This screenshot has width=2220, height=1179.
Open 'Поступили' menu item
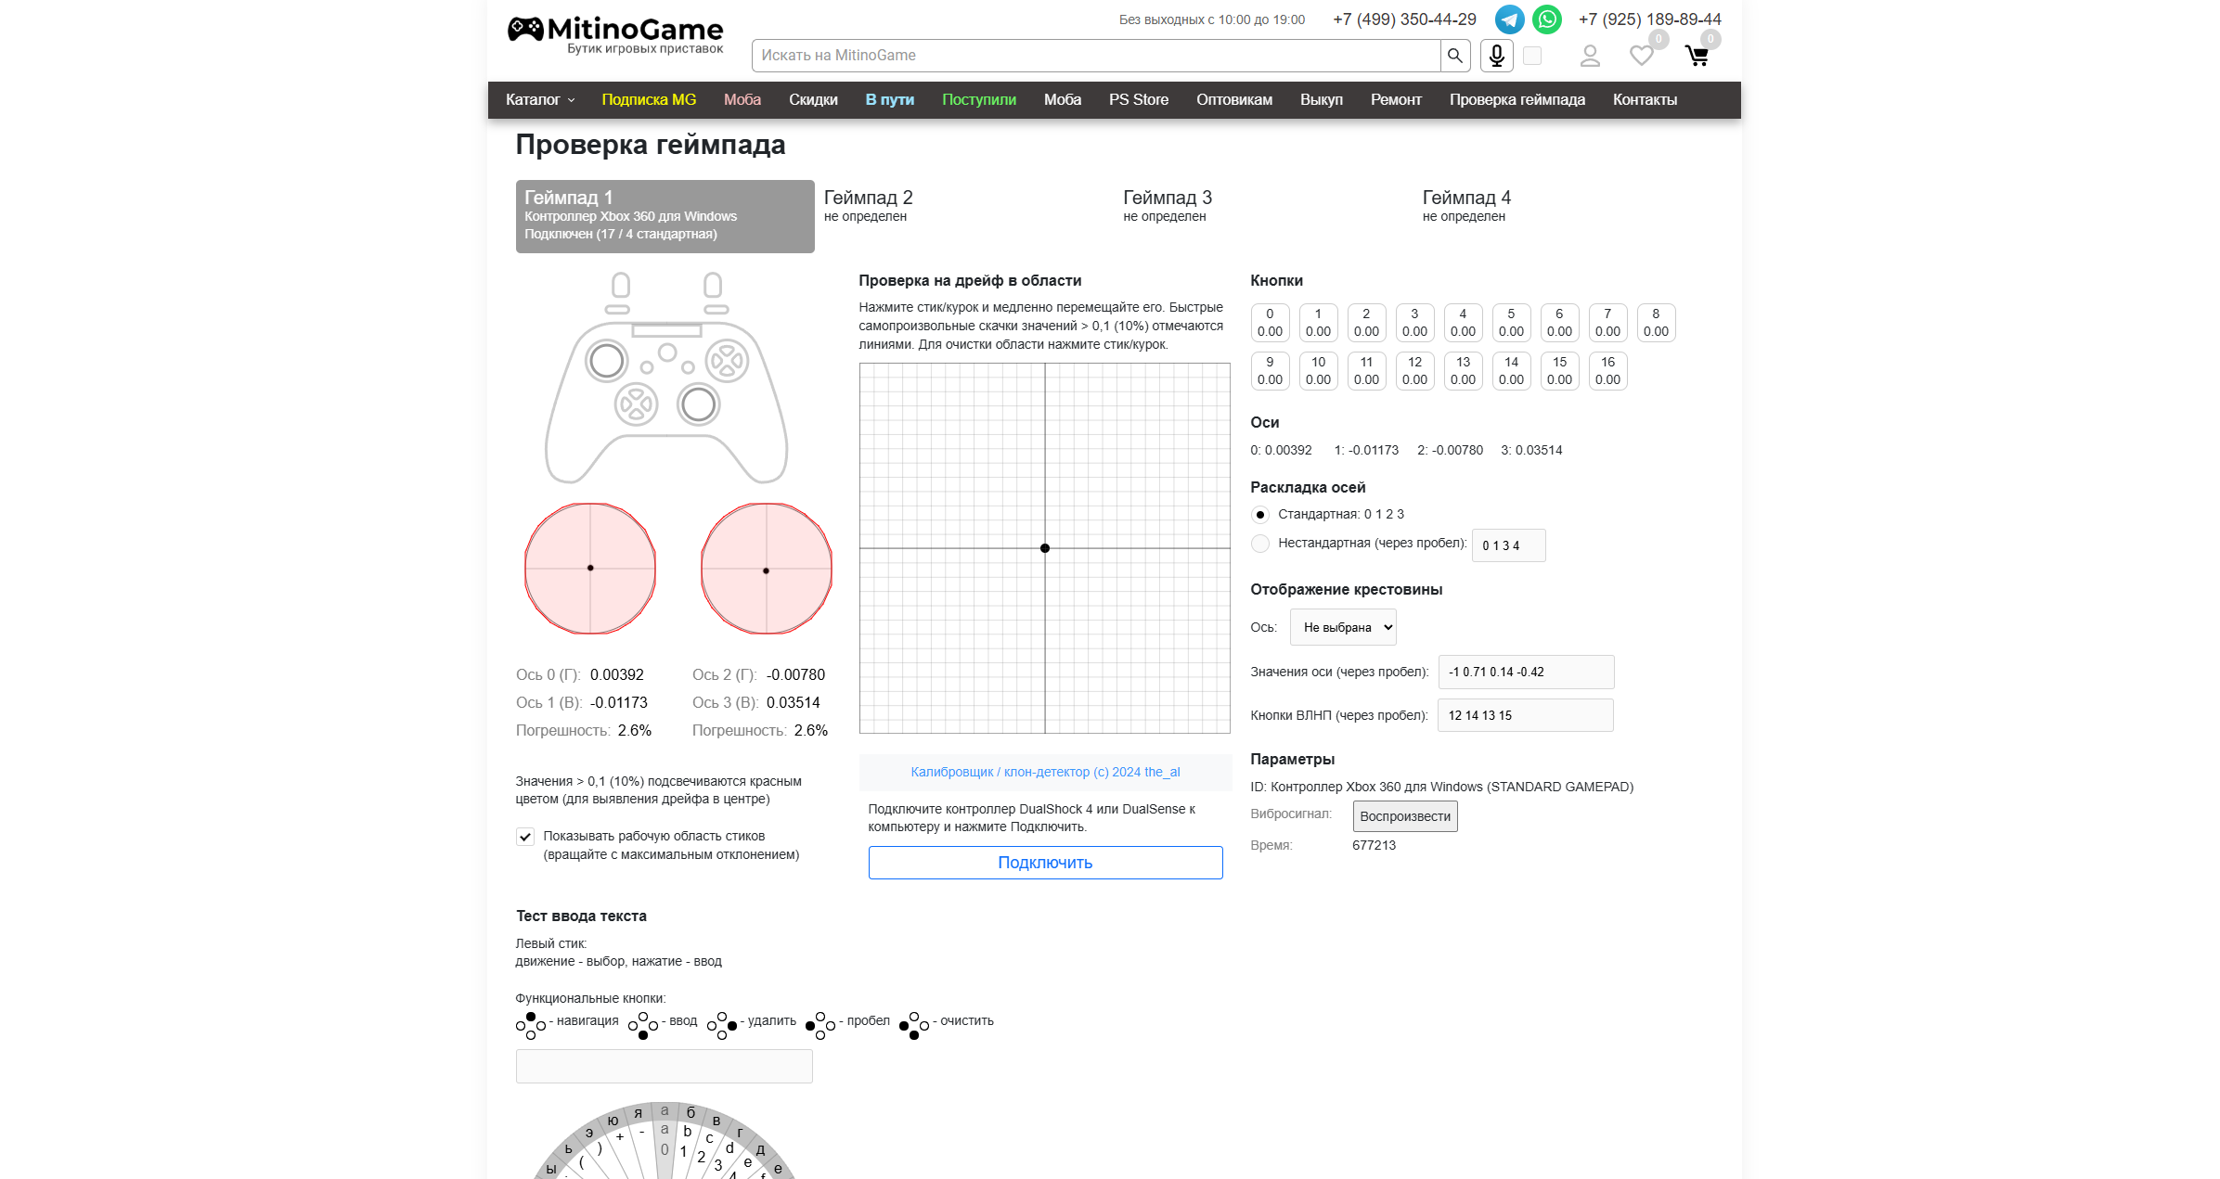point(979,100)
